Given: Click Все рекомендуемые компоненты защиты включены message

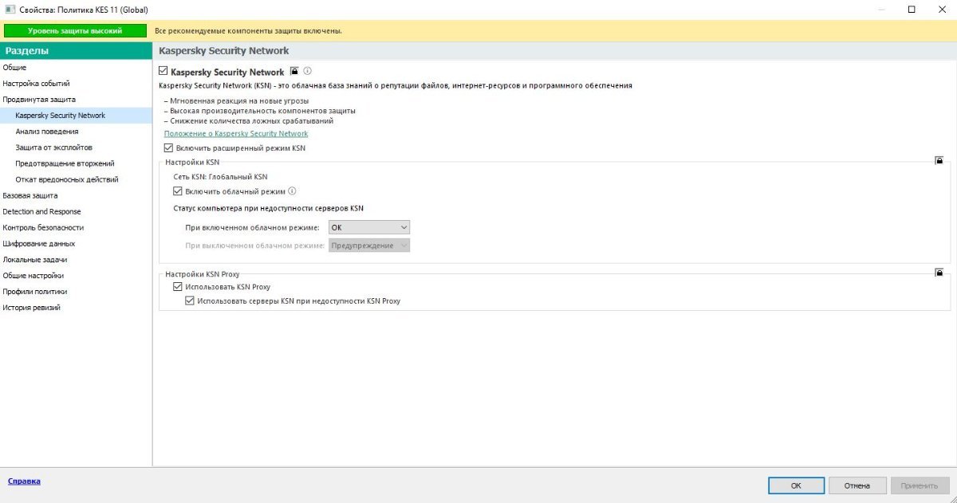Looking at the screenshot, I should coord(249,31).
